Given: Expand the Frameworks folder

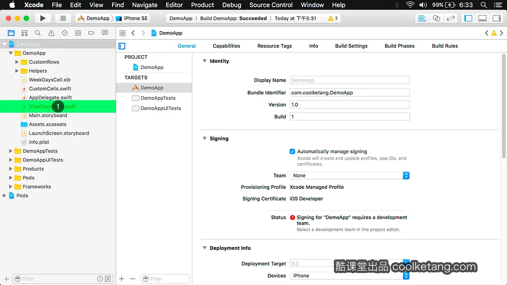Looking at the screenshot, I should 11,187.
